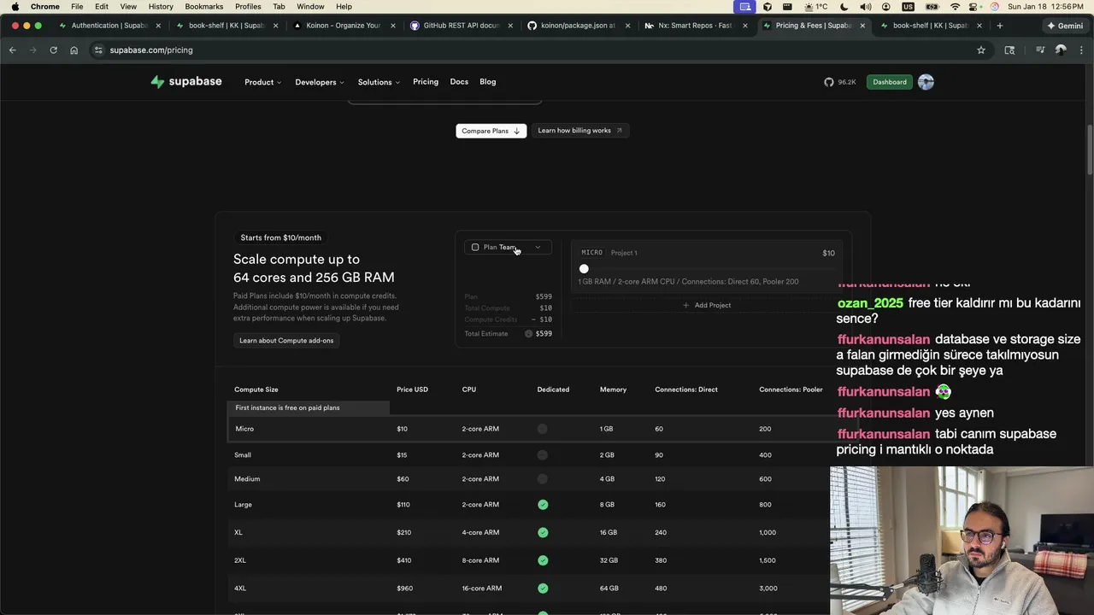
Task: Click the Wi-Fi icon in the menu bar
Action: point(955,6)
